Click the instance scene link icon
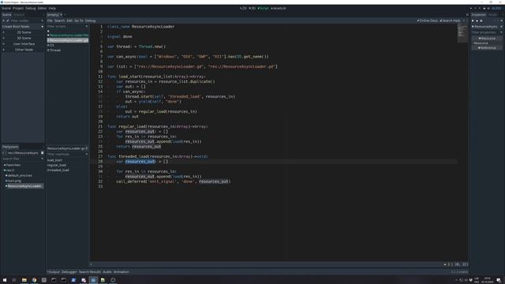Viewport: 505px width, 284px height. tap(8, 21)
